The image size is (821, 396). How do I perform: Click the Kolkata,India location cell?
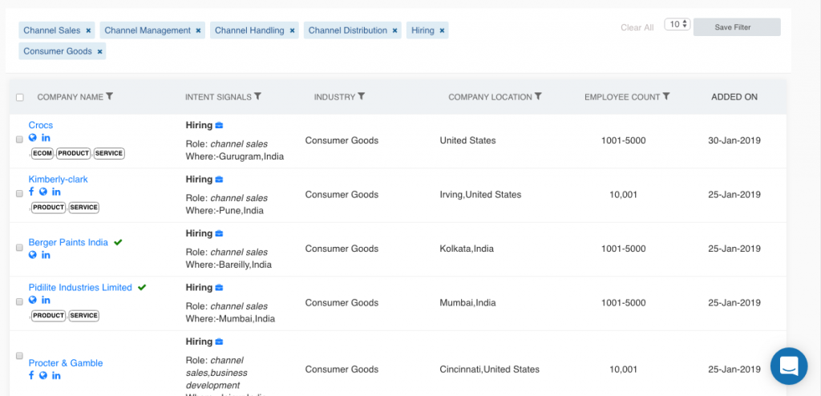click(x=467, y=249)
